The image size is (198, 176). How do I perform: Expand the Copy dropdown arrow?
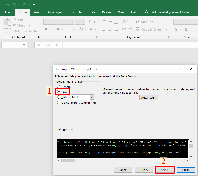pos(30,25)
